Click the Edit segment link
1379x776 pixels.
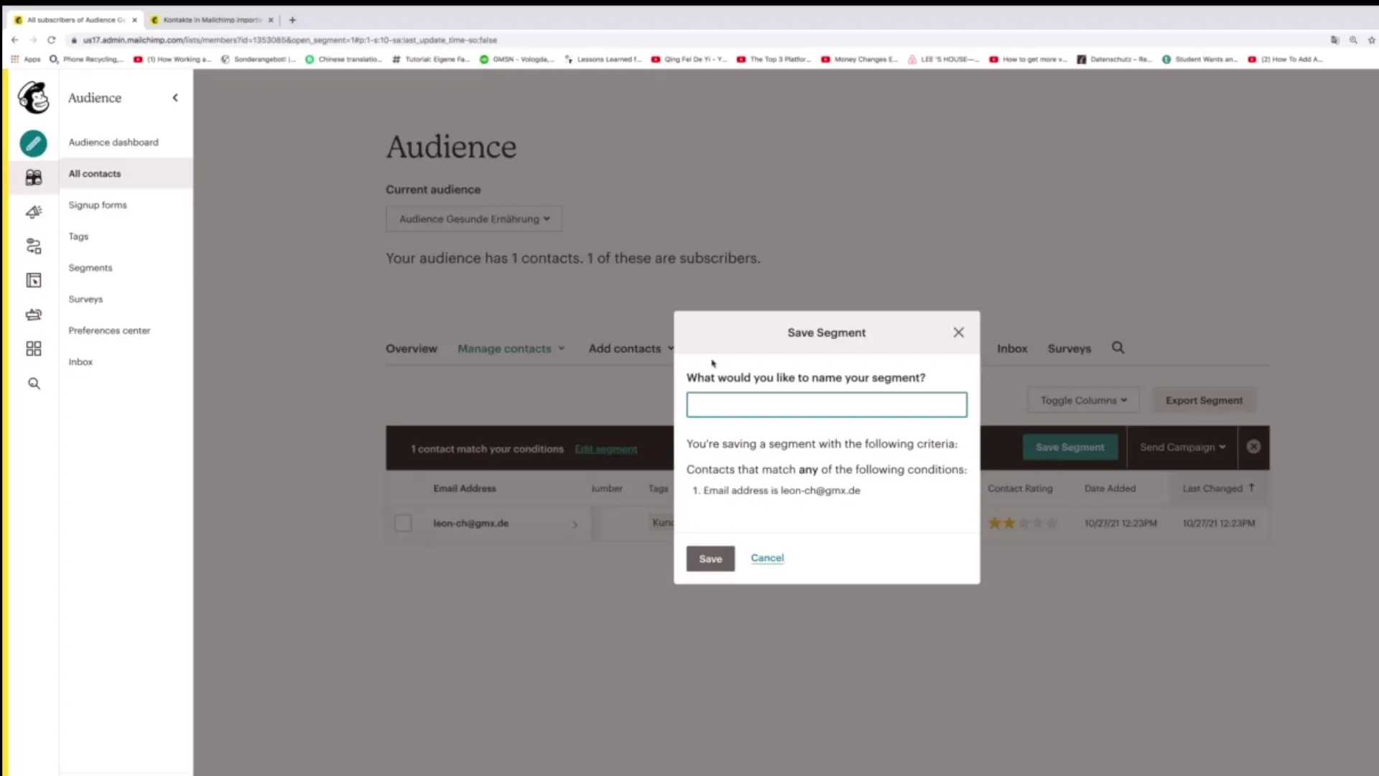[x=605, y=449]
